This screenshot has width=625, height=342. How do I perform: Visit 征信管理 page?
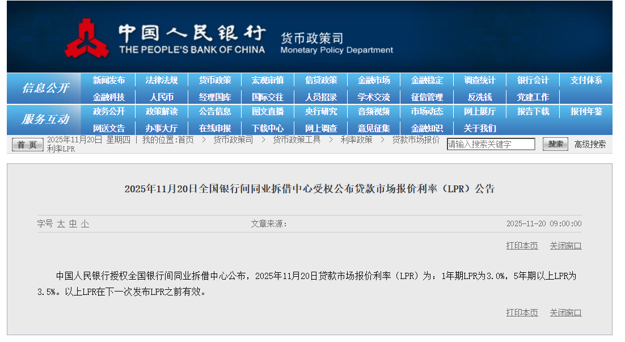click(x=427, y=97)
